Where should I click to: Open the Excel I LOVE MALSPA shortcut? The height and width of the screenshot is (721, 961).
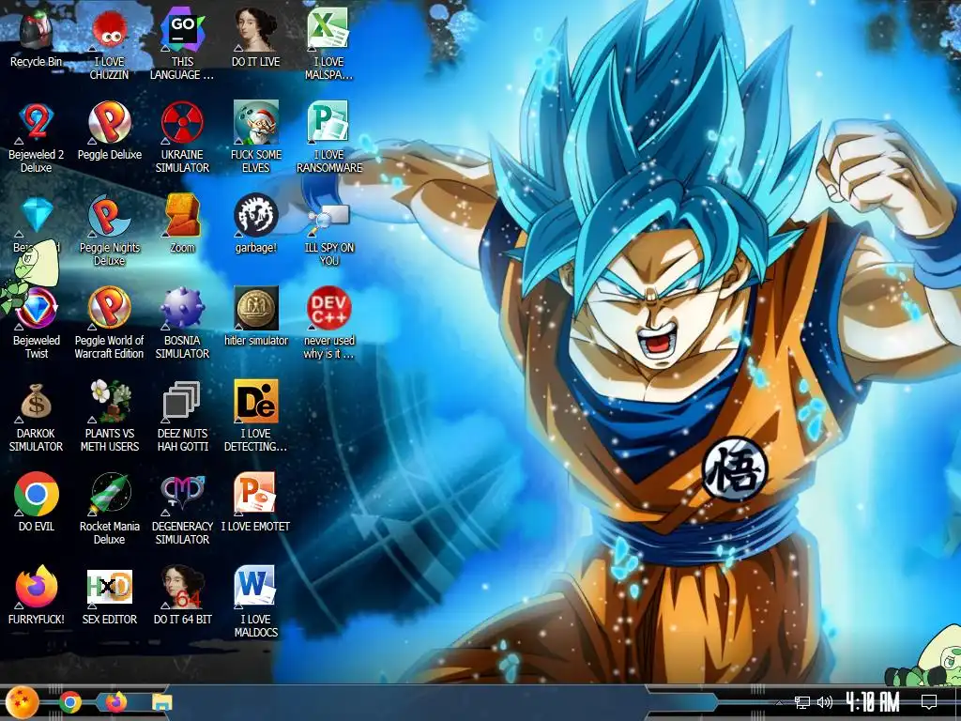coord(328,29)
